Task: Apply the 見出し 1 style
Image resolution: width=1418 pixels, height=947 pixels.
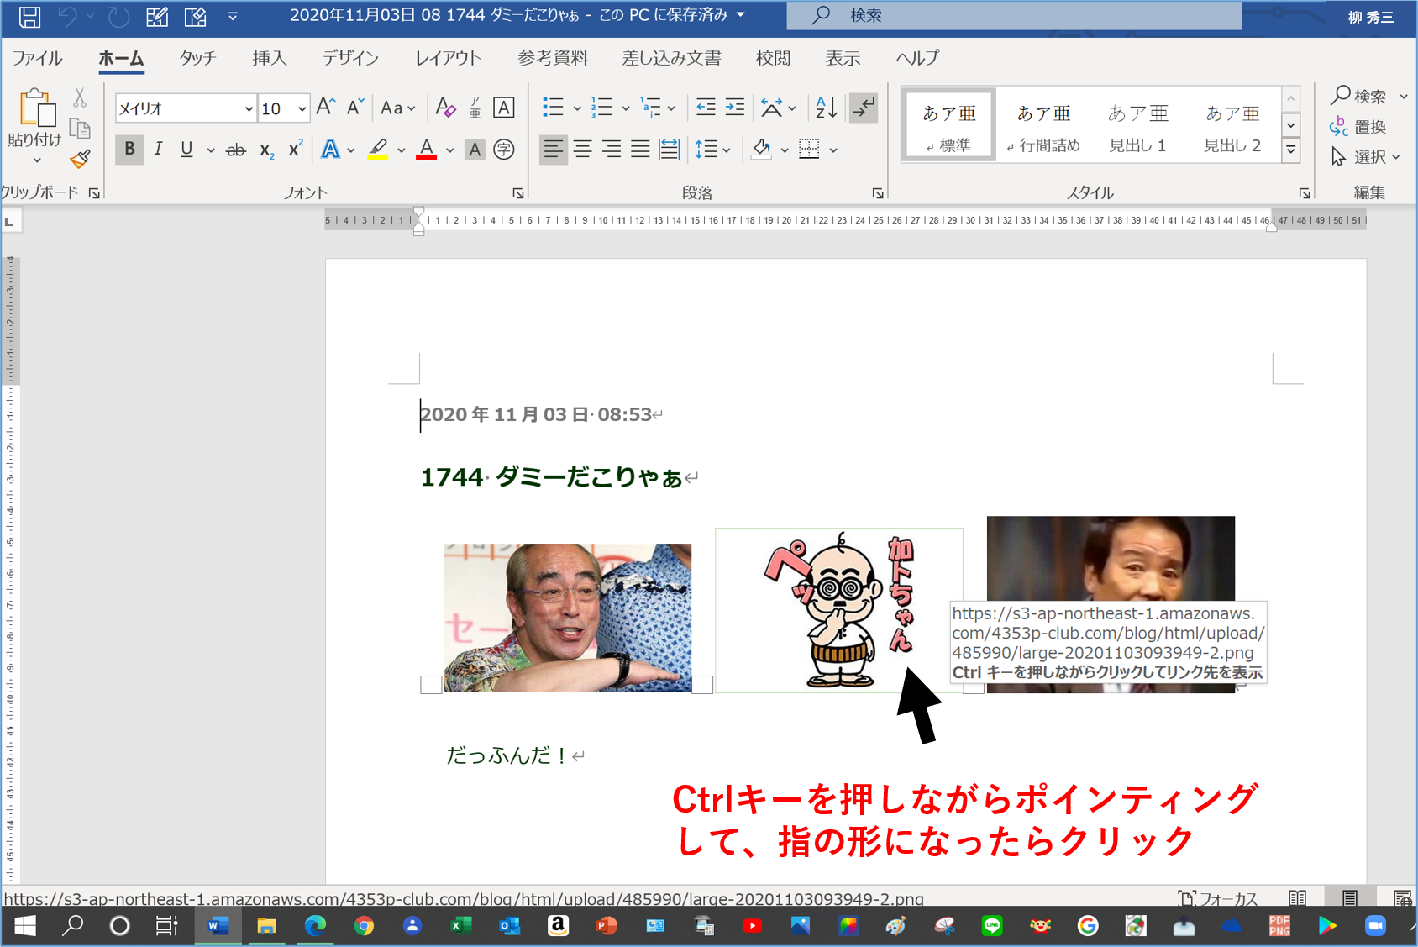Action: [1137, 124]
